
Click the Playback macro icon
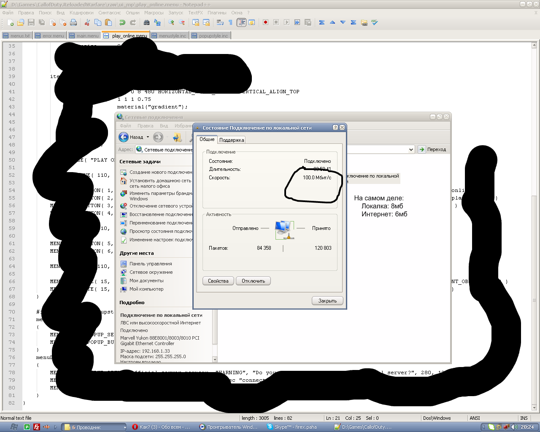click(287, 22)
